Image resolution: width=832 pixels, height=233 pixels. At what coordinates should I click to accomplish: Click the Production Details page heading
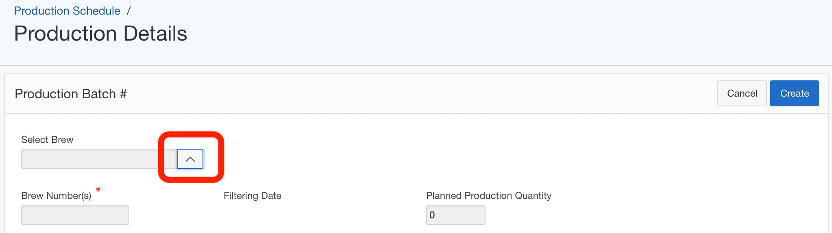[100, 33]
